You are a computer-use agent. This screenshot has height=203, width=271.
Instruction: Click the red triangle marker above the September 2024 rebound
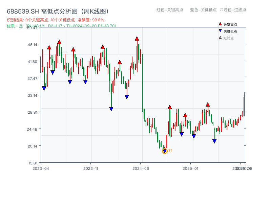(170, 107)
